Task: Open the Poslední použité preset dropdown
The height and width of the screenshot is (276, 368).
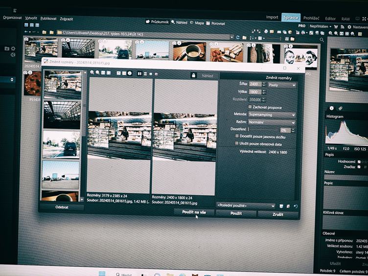Action: pos(246,206)
